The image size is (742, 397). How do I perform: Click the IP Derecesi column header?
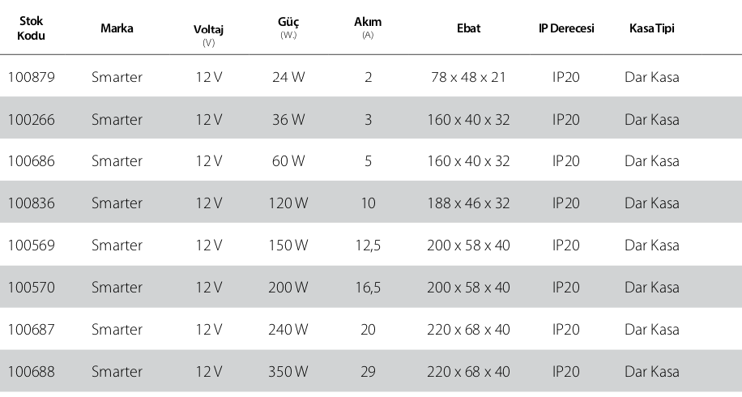tap(566, 28)
